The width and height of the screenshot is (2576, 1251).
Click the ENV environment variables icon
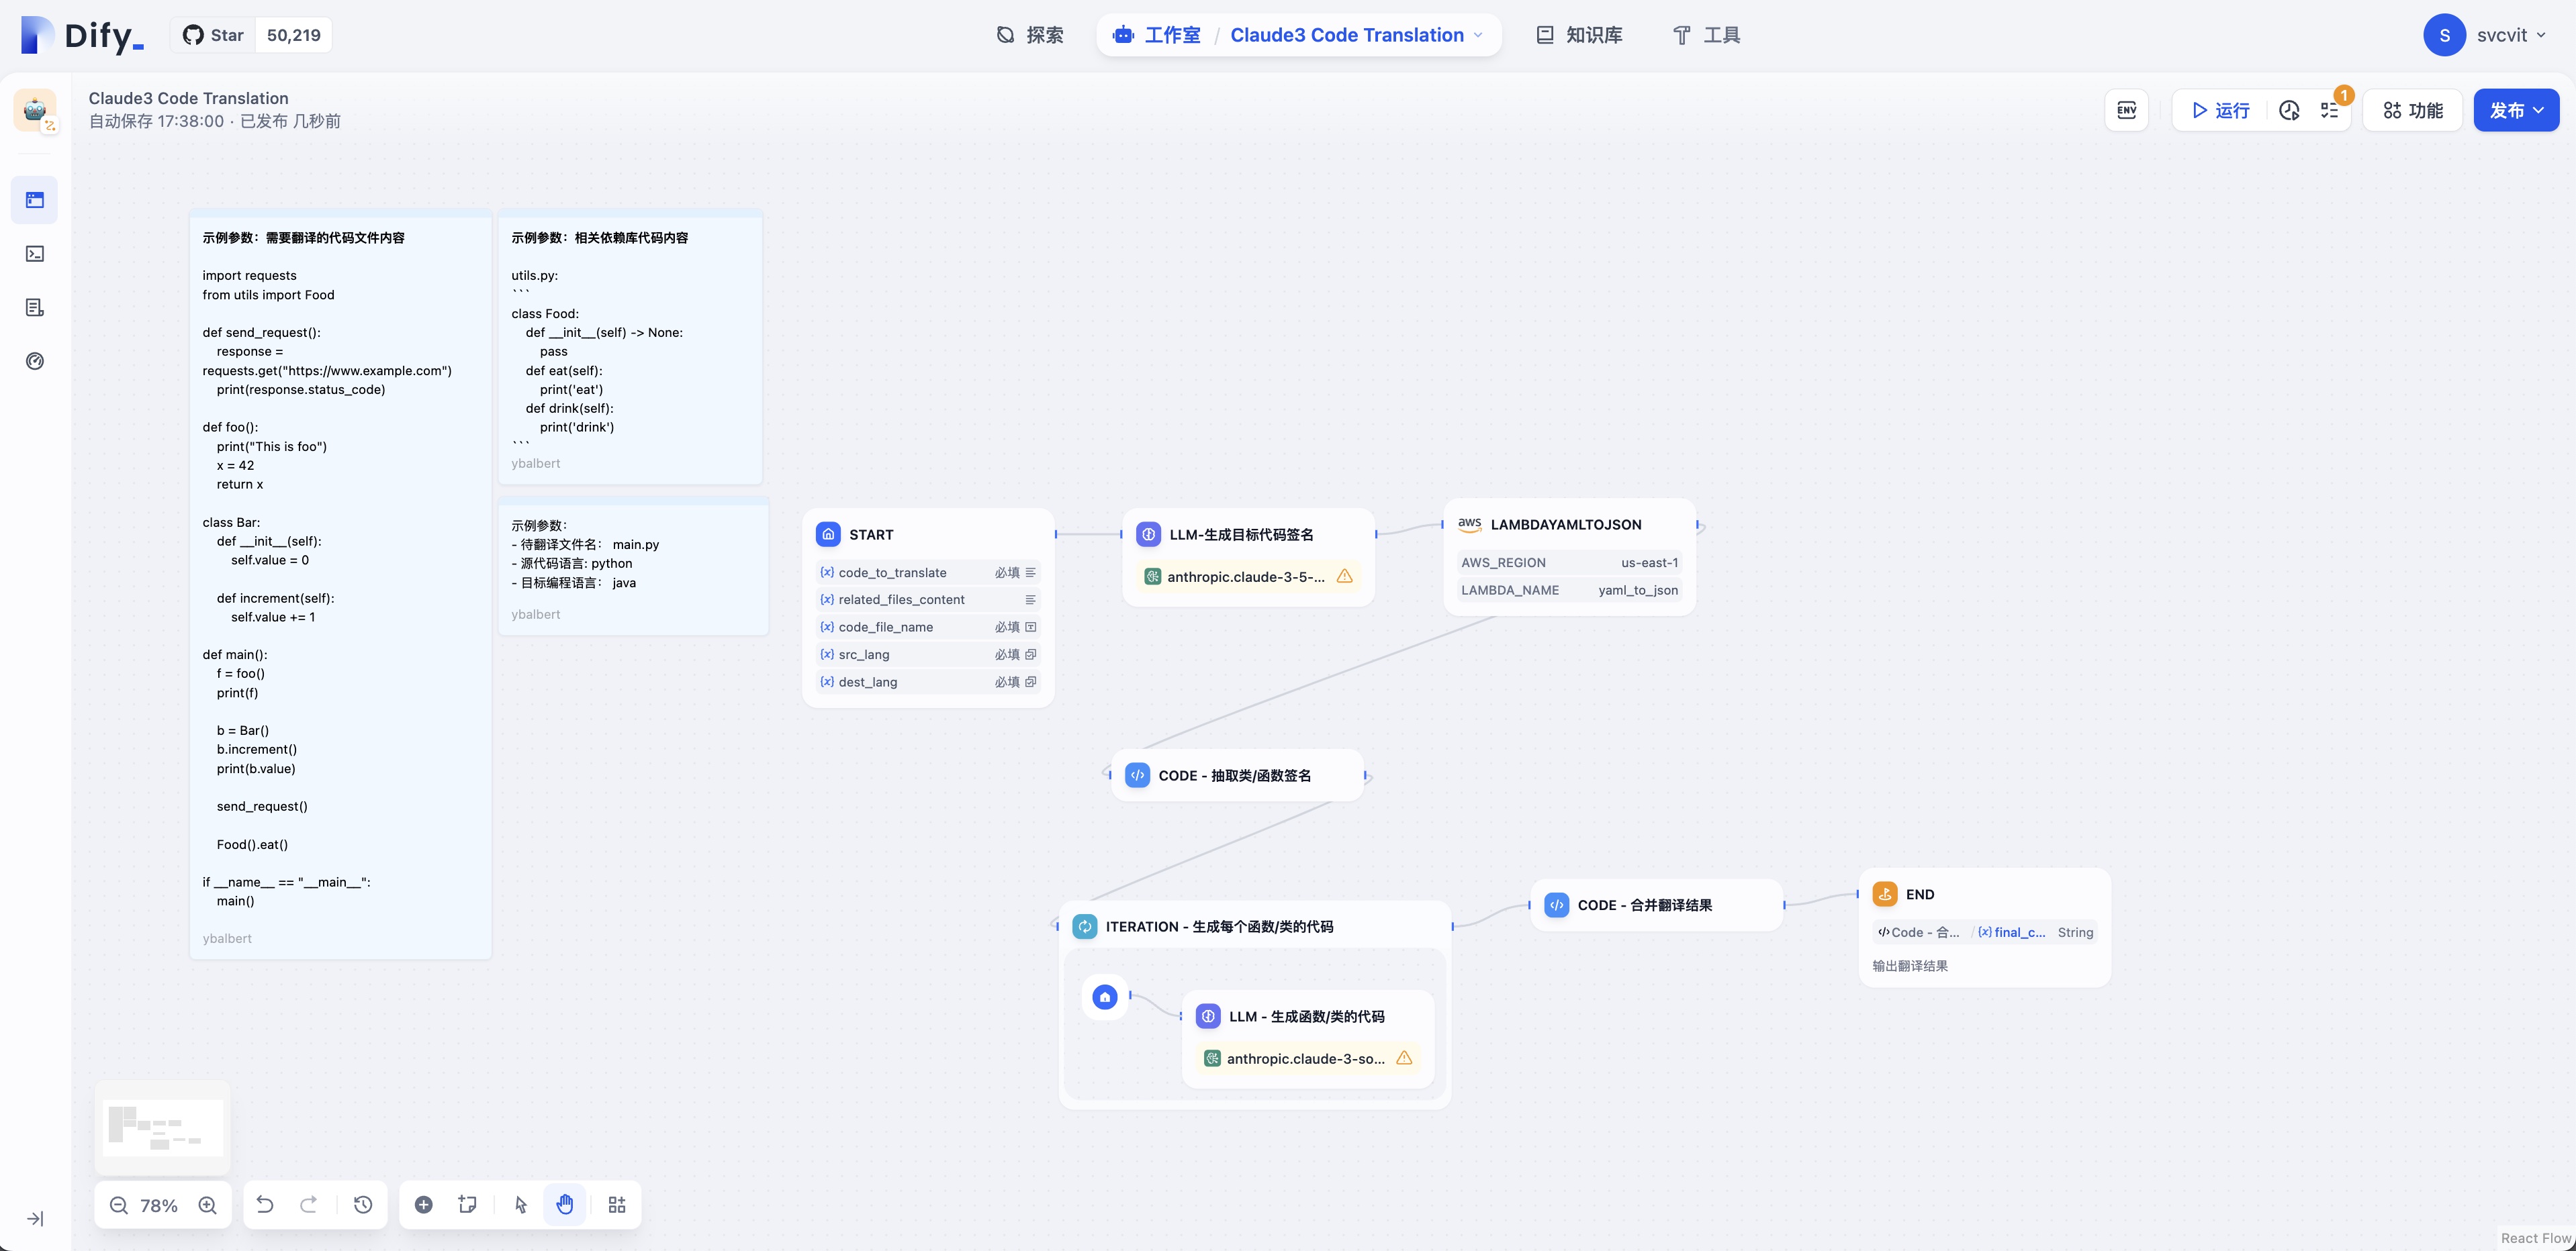pyautogui.click(x=2126, y=110)
